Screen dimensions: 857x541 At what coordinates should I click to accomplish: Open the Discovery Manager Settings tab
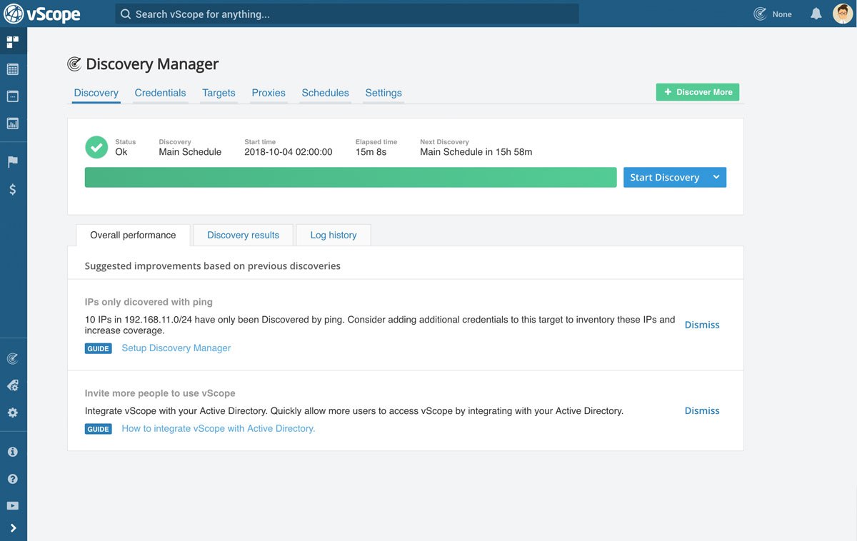[x=384, y=93]
